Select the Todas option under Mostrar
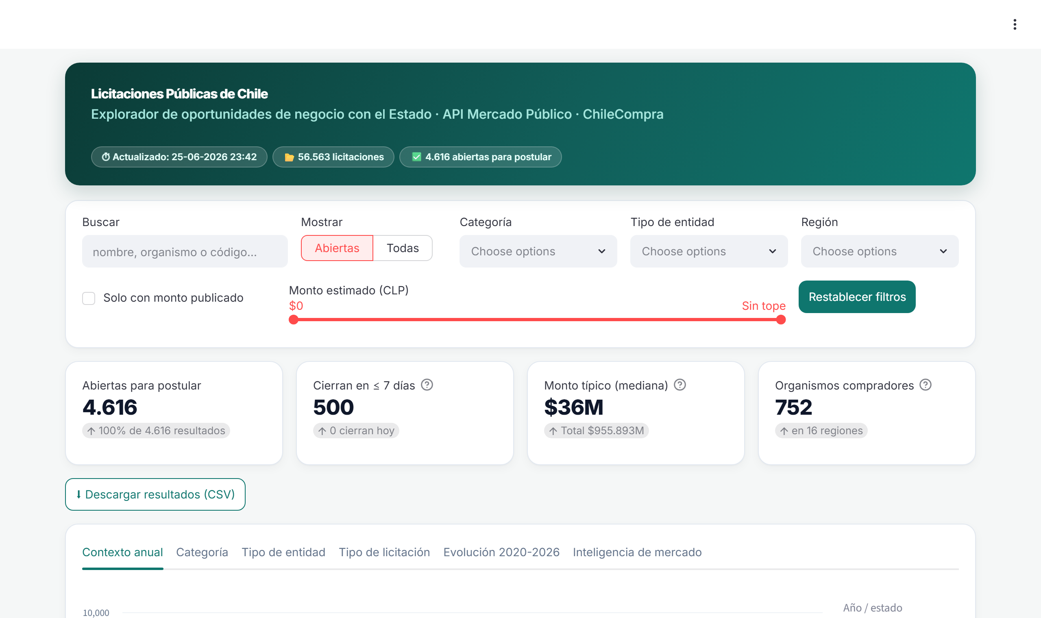 (x=403, y=248)
